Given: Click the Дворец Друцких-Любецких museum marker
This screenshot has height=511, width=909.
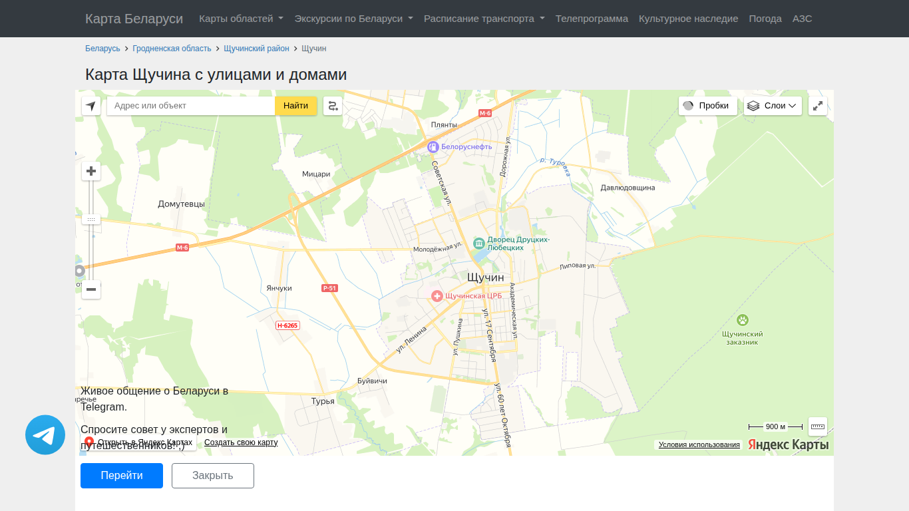Looking at the screenshot, I should 479,243.
